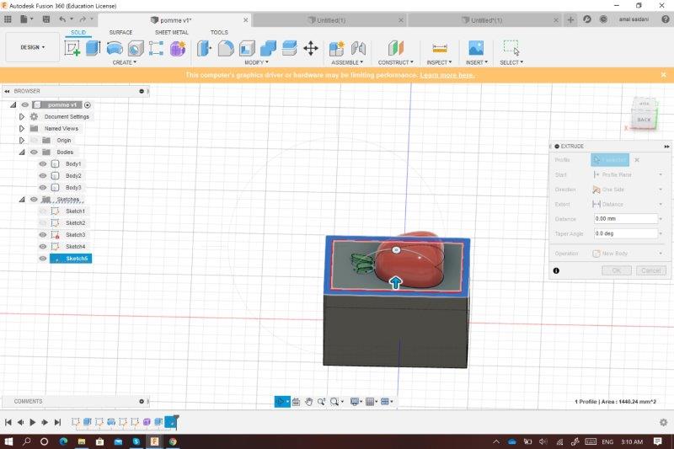Screen dimensions: 674x449
Task: Play the timeline
Action: pyautogui.click(x=33, y=422)
